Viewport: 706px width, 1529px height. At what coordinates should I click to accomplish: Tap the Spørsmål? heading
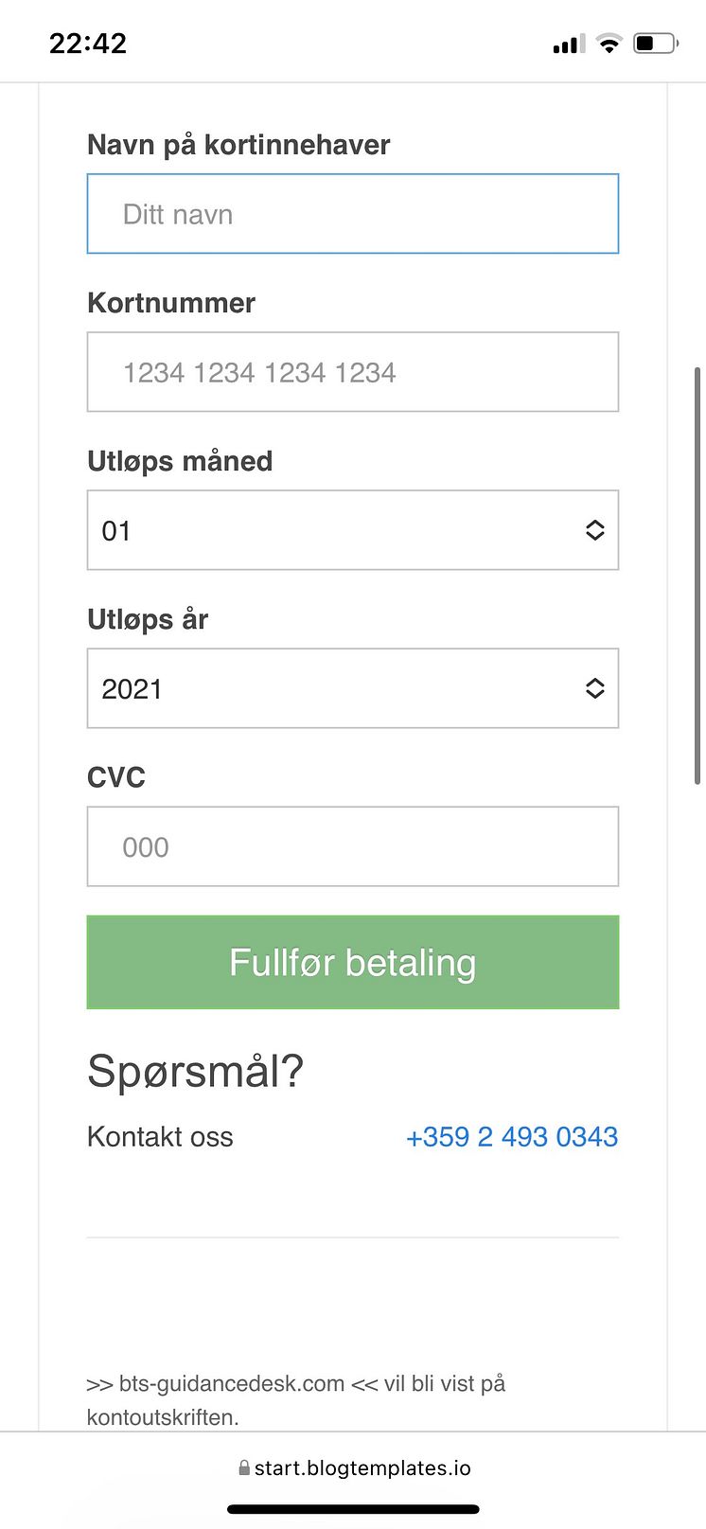(195, 1072)
